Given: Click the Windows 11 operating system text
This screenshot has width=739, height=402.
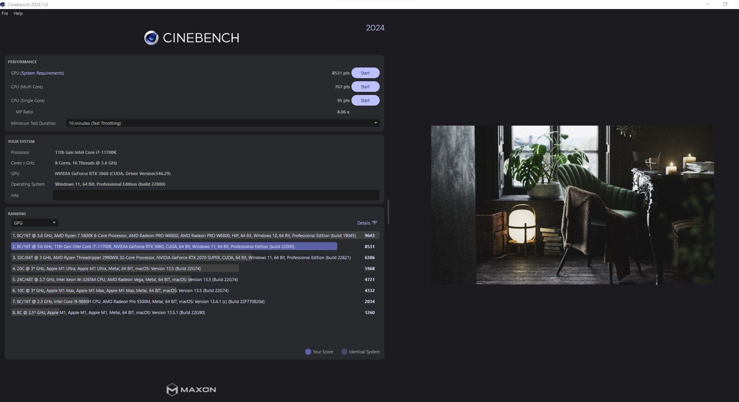Looking at the screenshot, I should tap(110, 184).
